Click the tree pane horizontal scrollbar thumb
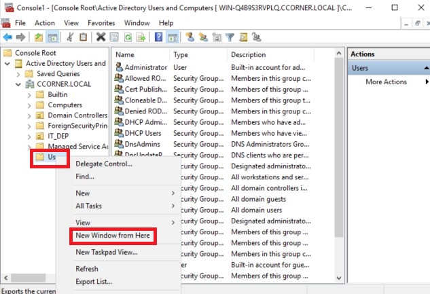Viewport: 430px width, 294px height. click(28, 278)
